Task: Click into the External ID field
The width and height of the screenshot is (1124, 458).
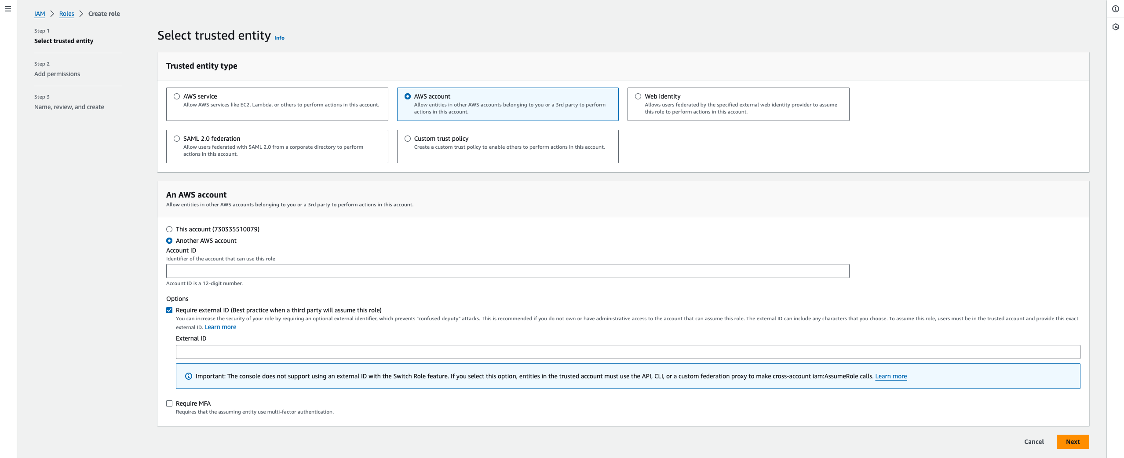Action: tap(628, 352)
